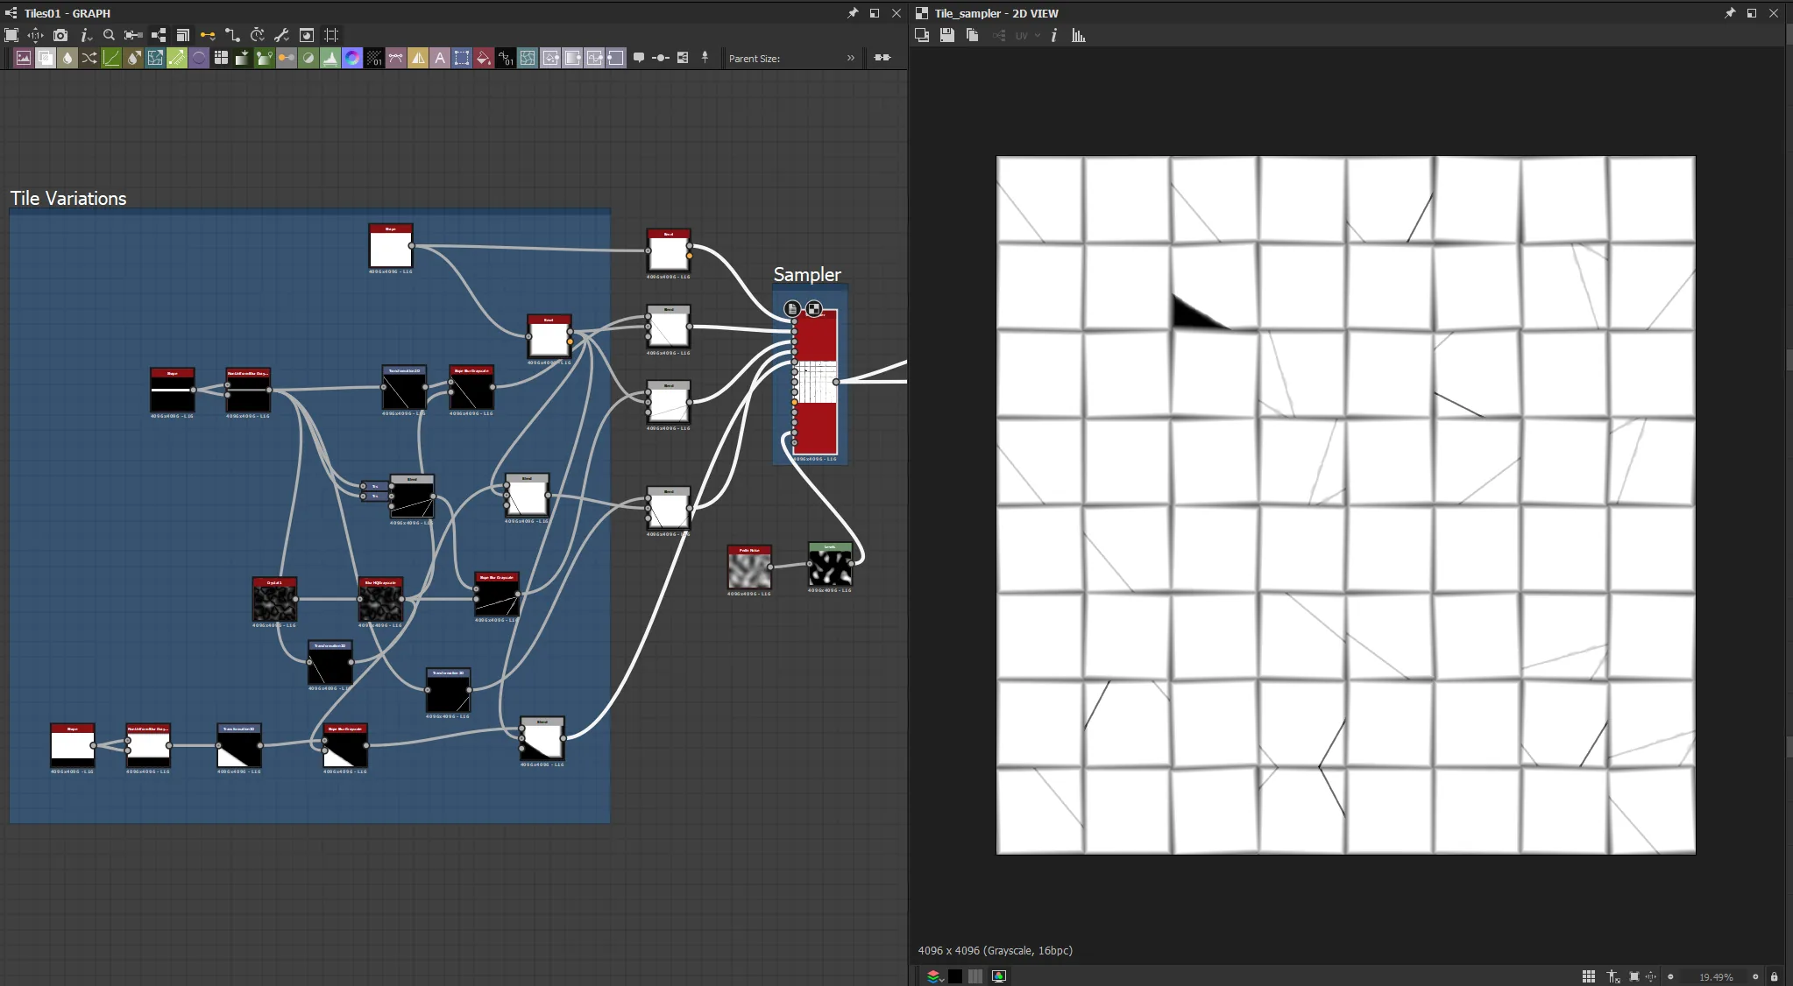The image size is (1793, 986).
Task: Add a Text node with the 'A' icon
Action: tap(440, 58)
